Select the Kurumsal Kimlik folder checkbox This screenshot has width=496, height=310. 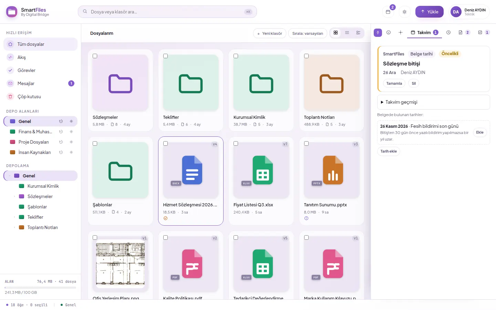[236, 56]
